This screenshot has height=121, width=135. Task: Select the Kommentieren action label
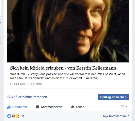51,107
